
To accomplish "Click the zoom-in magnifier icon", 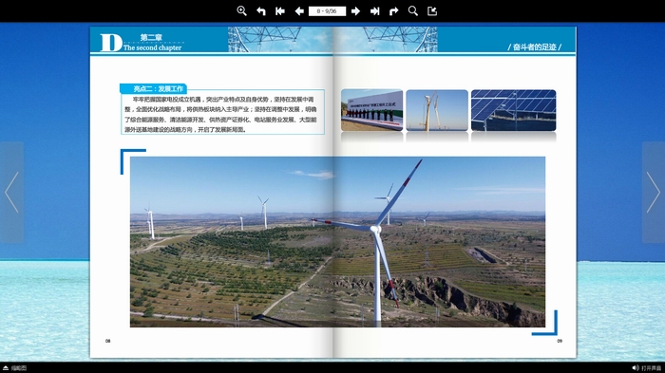I will pyautogui.click(x=241, y=11).
